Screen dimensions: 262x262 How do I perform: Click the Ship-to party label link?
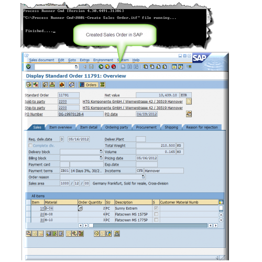click(35, 108)
